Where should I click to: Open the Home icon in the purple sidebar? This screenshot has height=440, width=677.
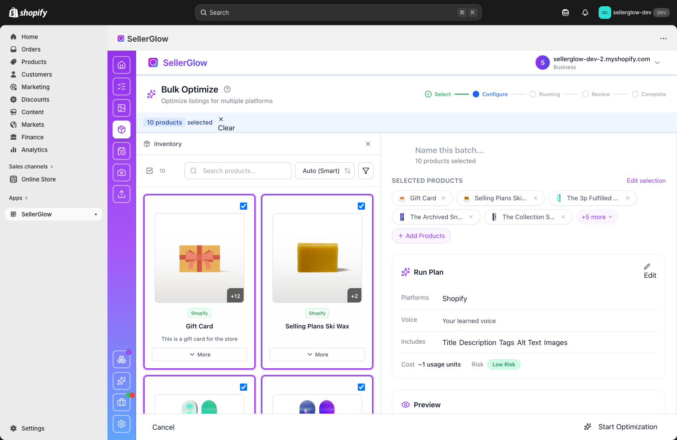tap(121, 65)
